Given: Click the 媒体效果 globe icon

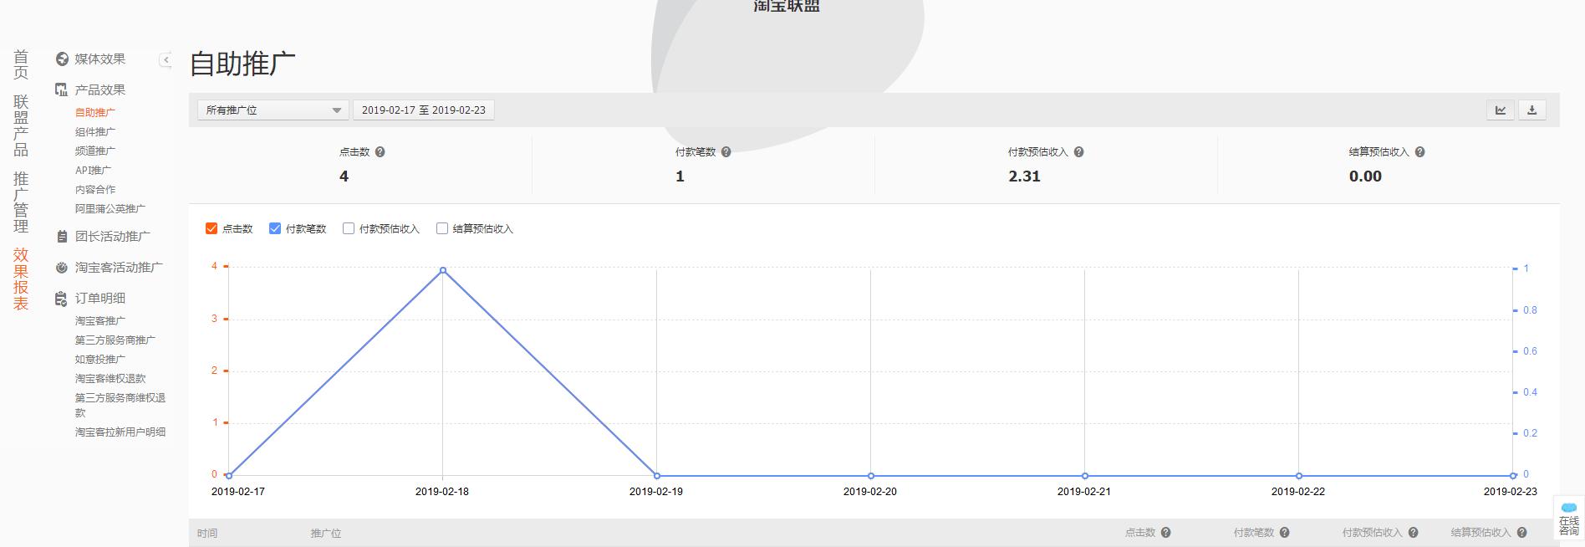Looking at the screenshot, I should coord(62,59).
